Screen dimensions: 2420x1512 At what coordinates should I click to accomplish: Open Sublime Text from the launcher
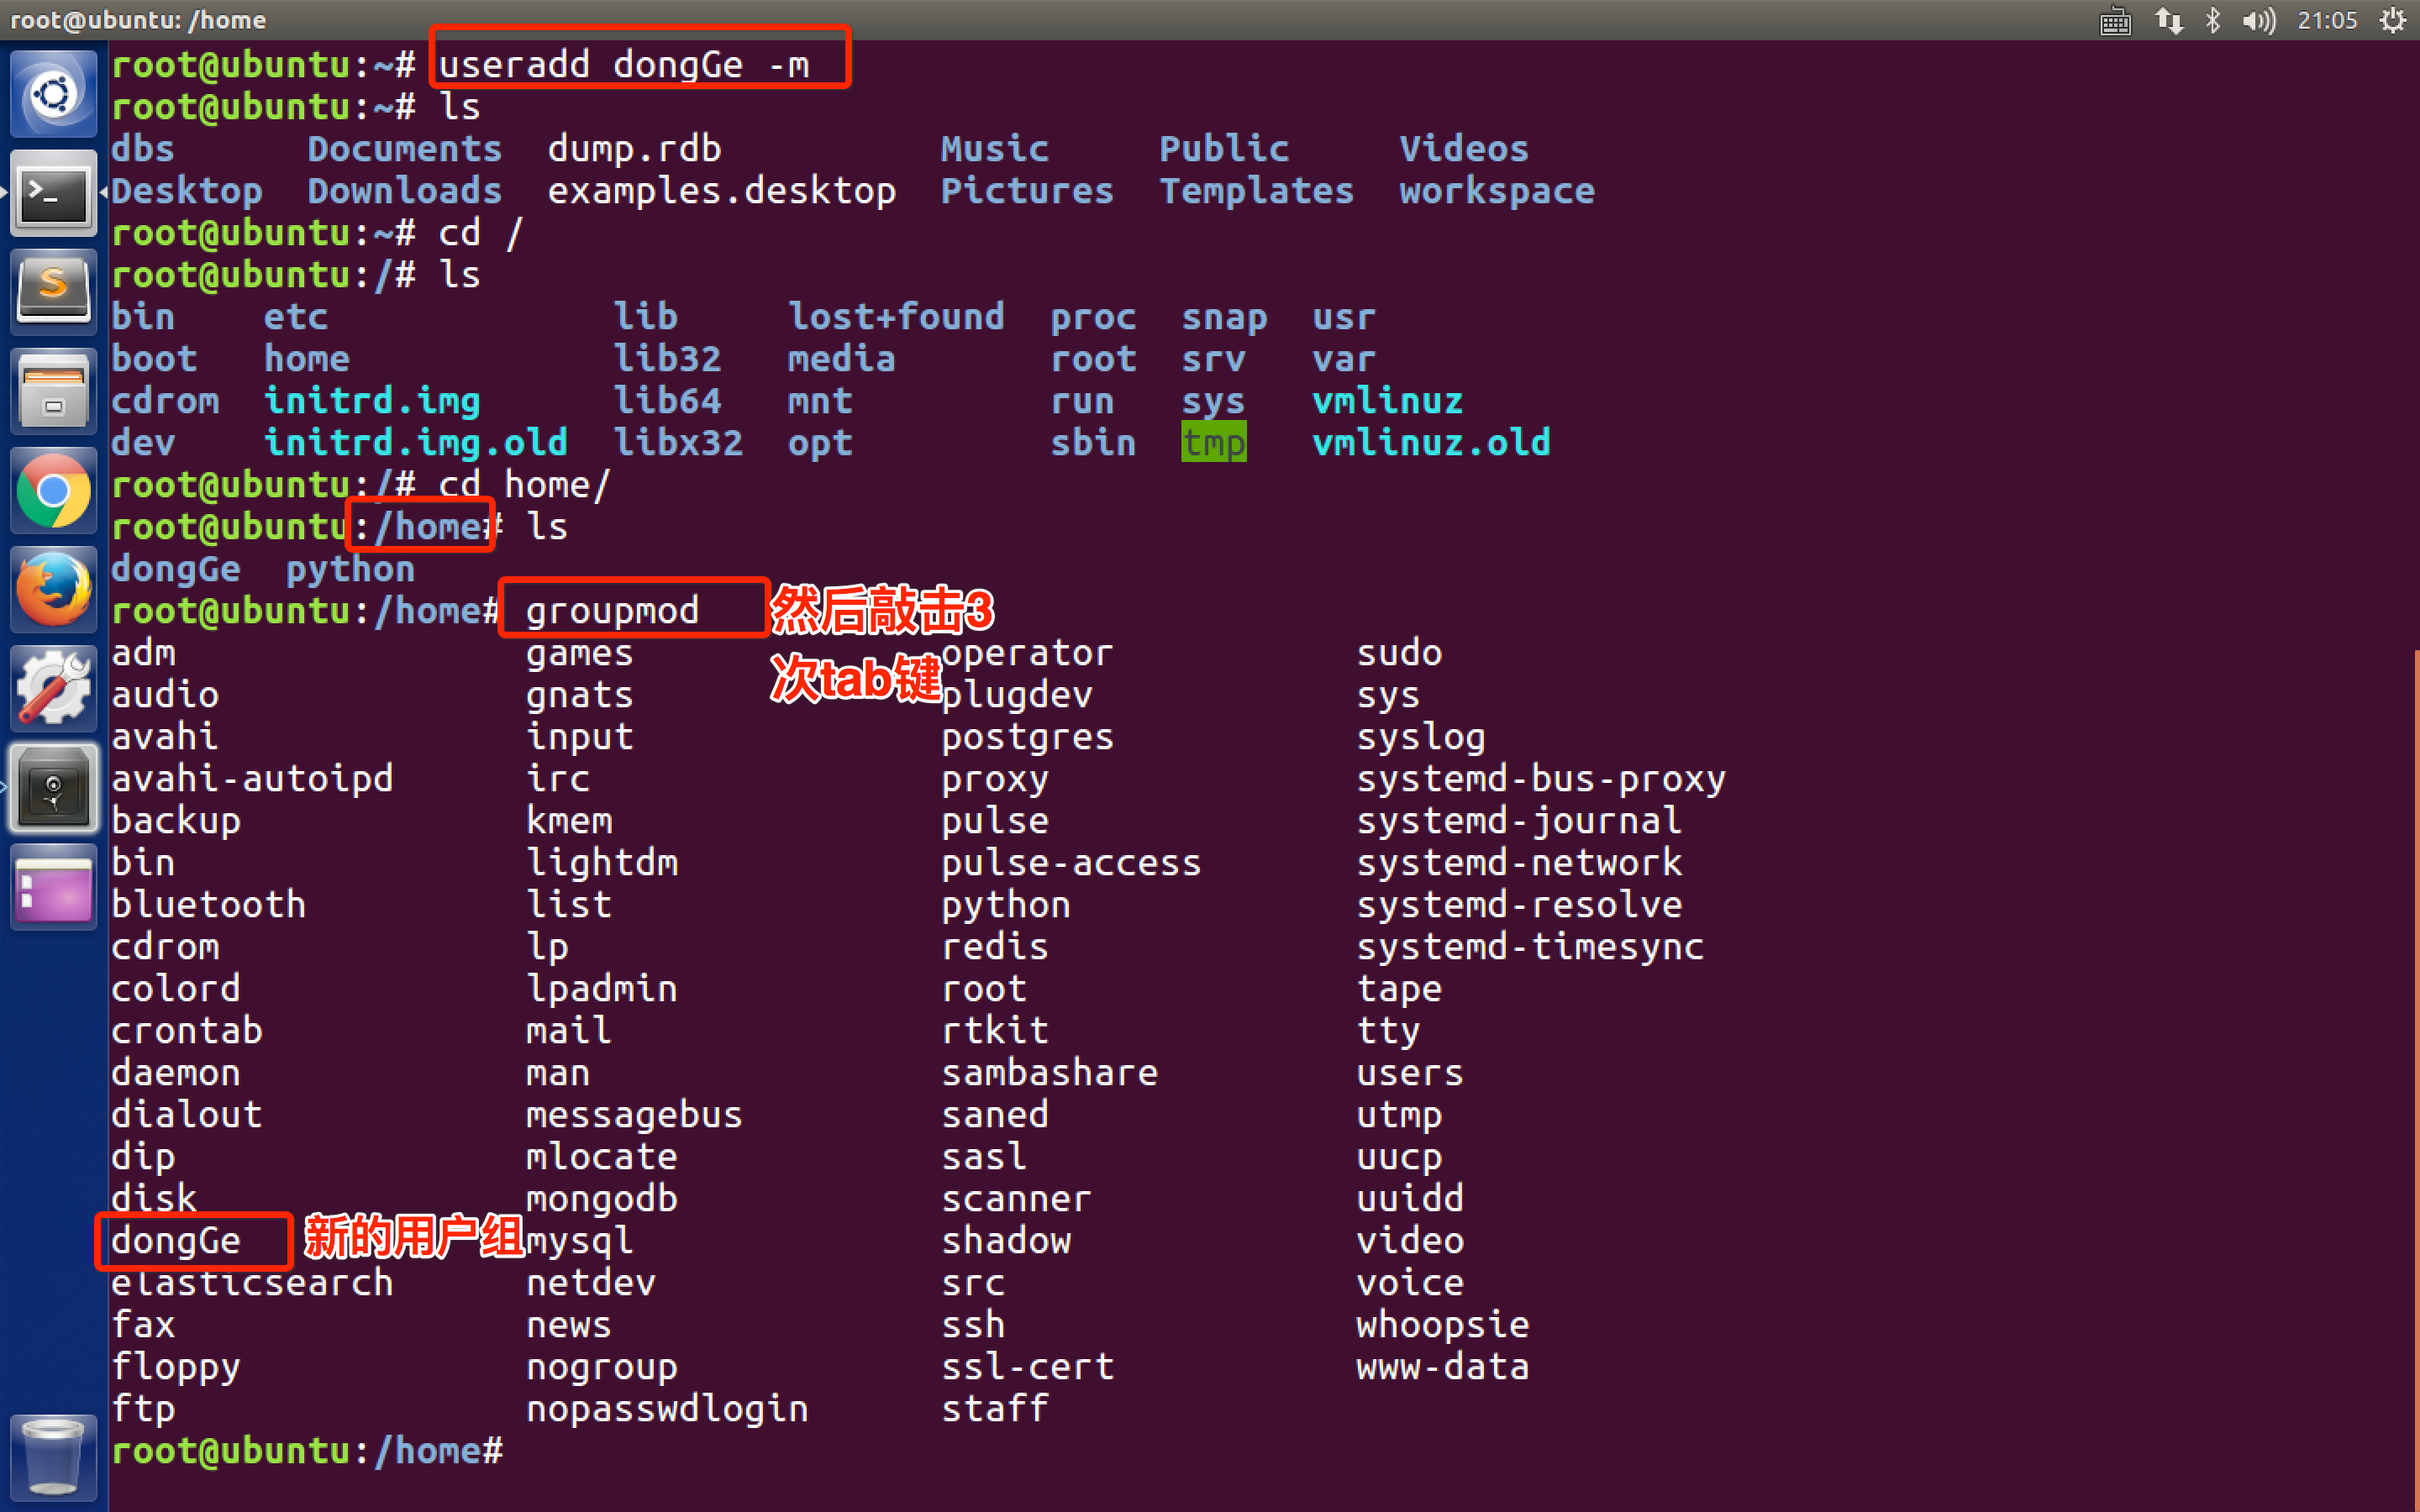(x=53, y=291)
